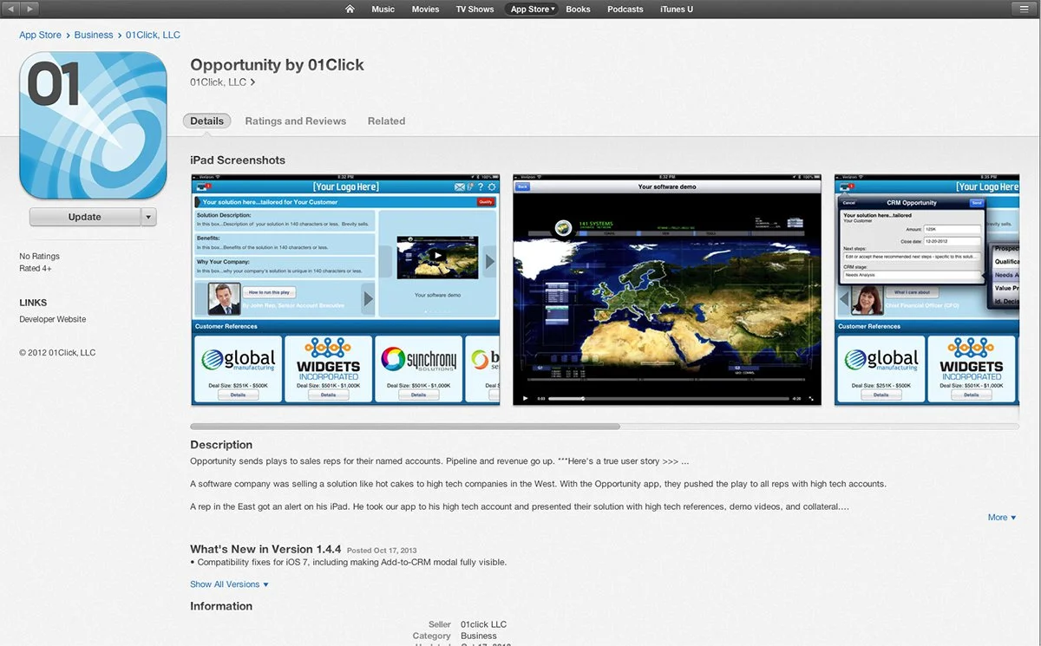Screen dimensions: 1041x646
Task: Click the CRM Opportunity screenshot thumbnail
Action: tap(926, 290)
